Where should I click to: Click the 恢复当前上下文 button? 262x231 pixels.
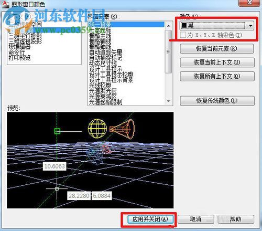pos(217,62)
